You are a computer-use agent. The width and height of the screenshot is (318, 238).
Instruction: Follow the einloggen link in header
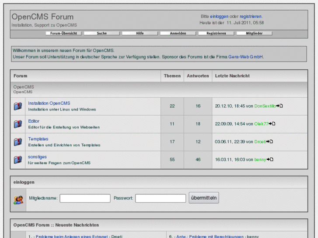[x=219, y=17]
